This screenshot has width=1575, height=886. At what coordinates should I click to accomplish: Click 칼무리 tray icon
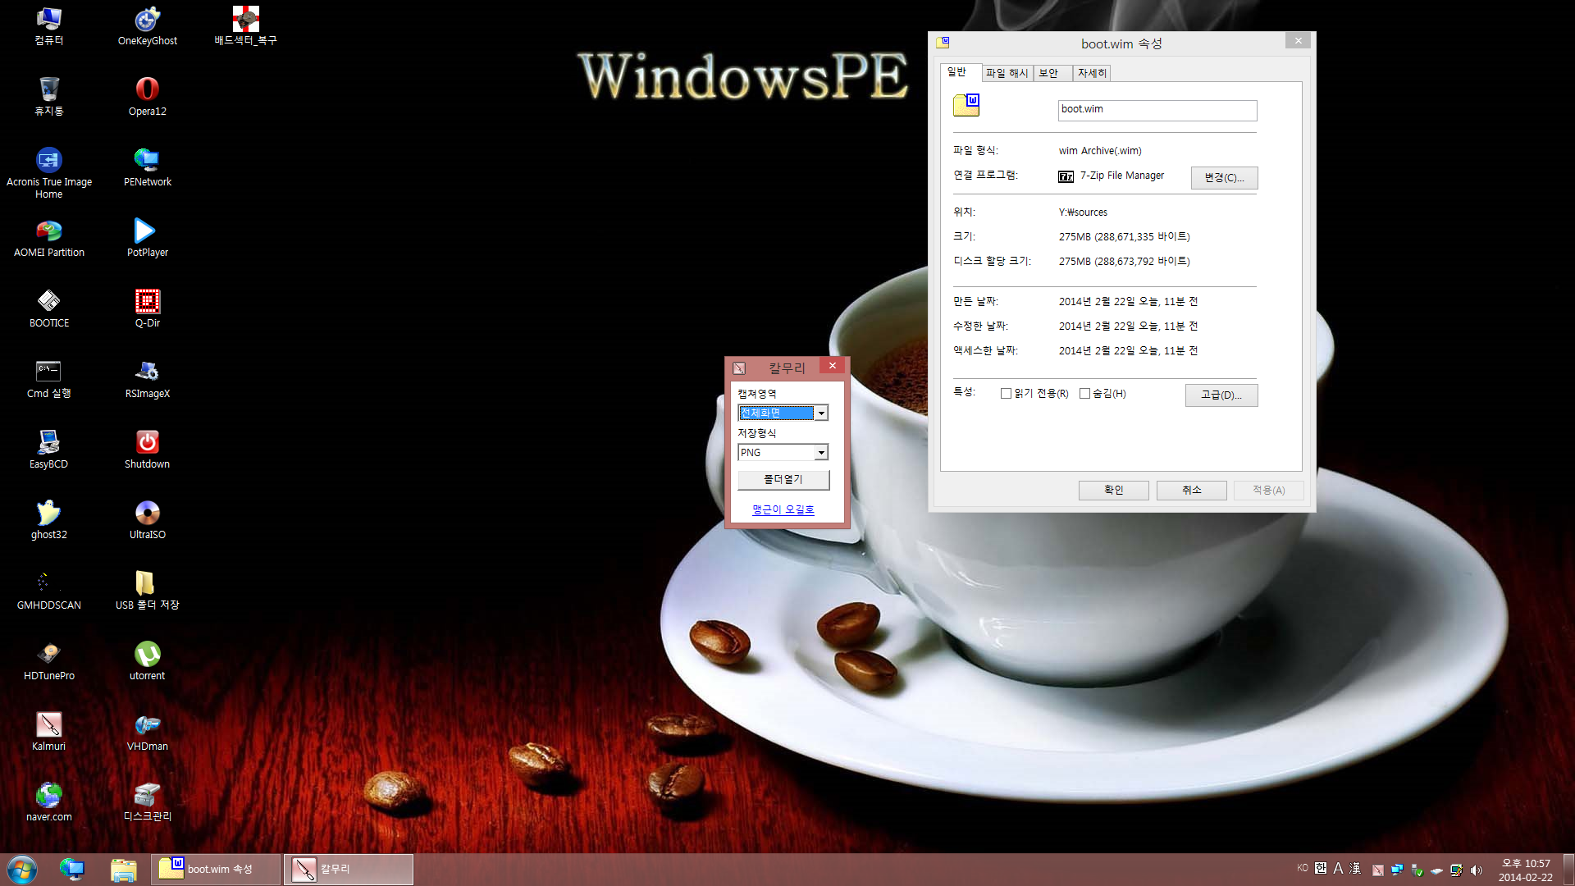1378,870
